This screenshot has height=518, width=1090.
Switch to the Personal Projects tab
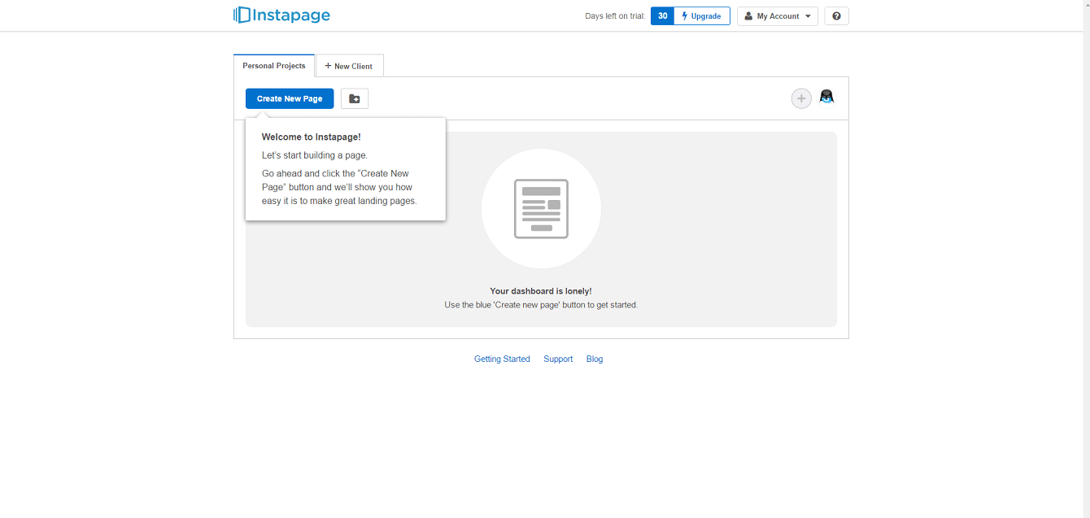point(274,66)
